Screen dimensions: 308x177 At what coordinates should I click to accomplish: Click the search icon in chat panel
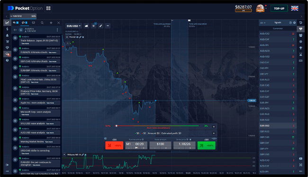click(x=42, y=23)
